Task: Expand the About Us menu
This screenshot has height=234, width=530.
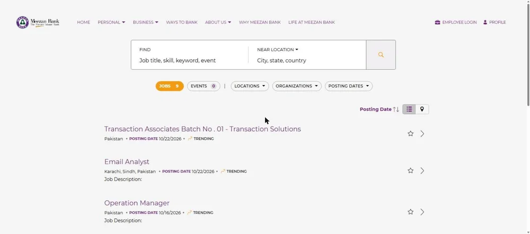Action: point(218,22)
